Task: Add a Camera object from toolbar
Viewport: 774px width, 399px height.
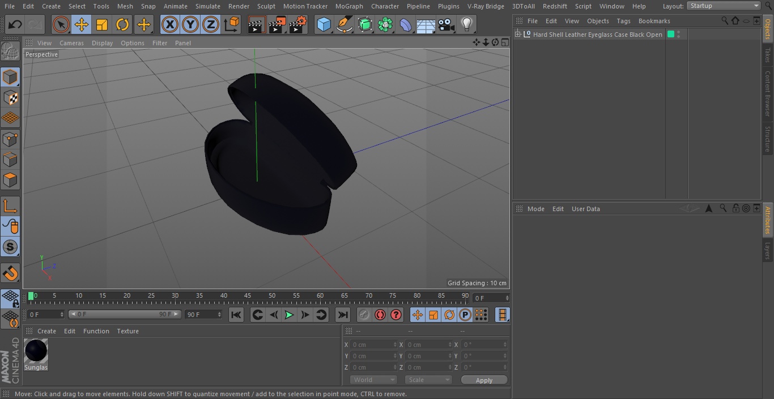Action: click(446, 24)
